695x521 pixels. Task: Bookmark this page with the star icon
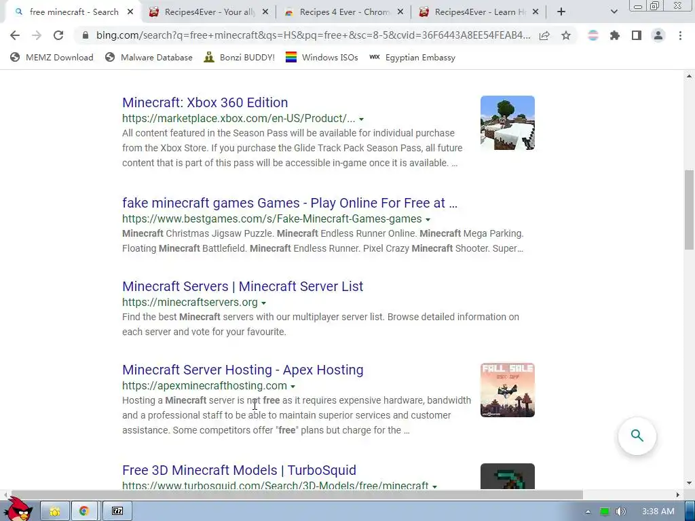[566, 35]
